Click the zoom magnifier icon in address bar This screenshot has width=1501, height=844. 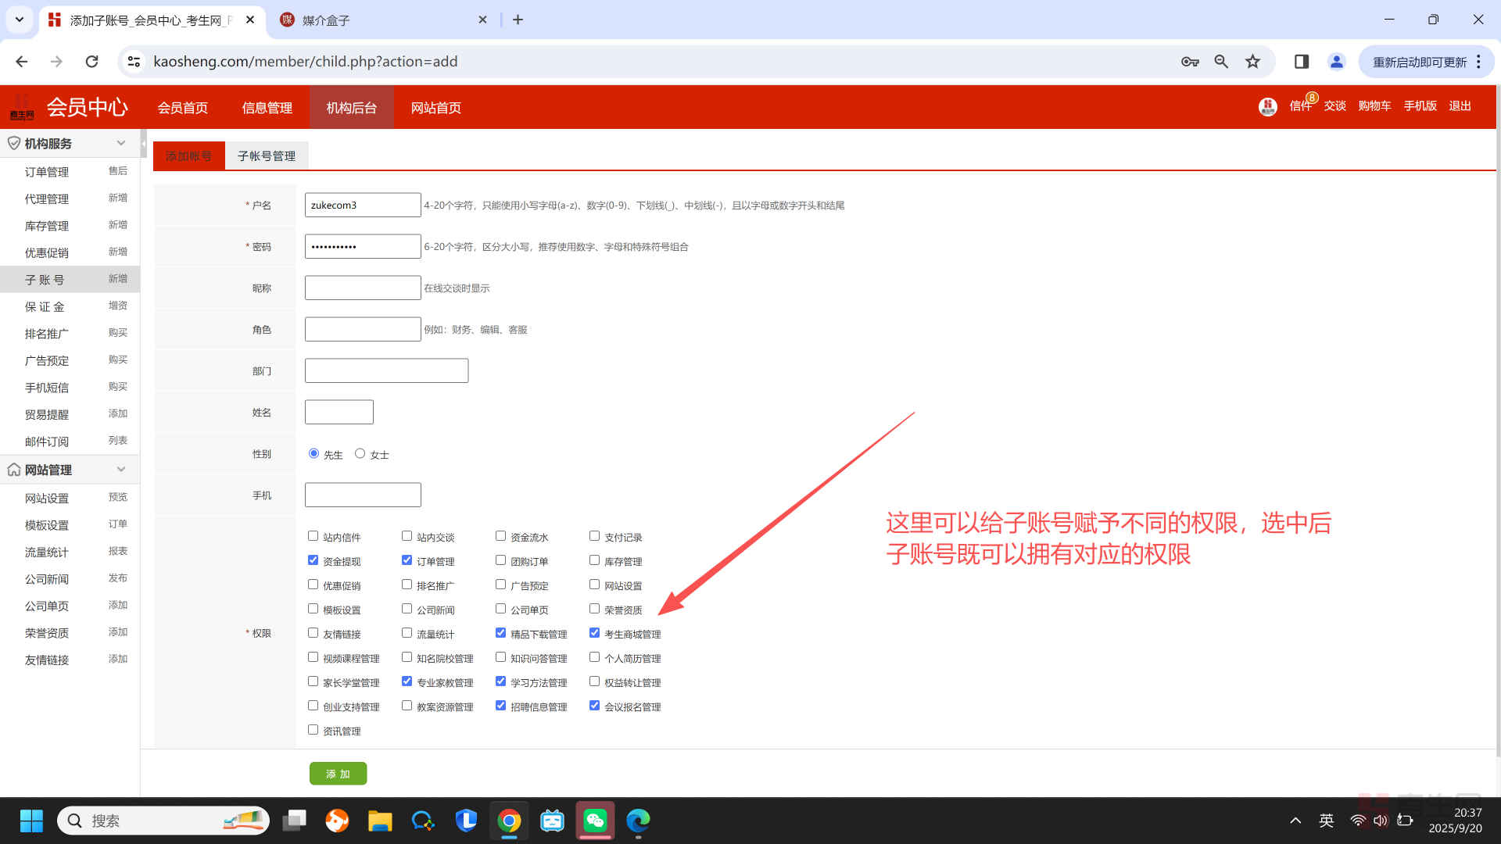(1221, 62)
